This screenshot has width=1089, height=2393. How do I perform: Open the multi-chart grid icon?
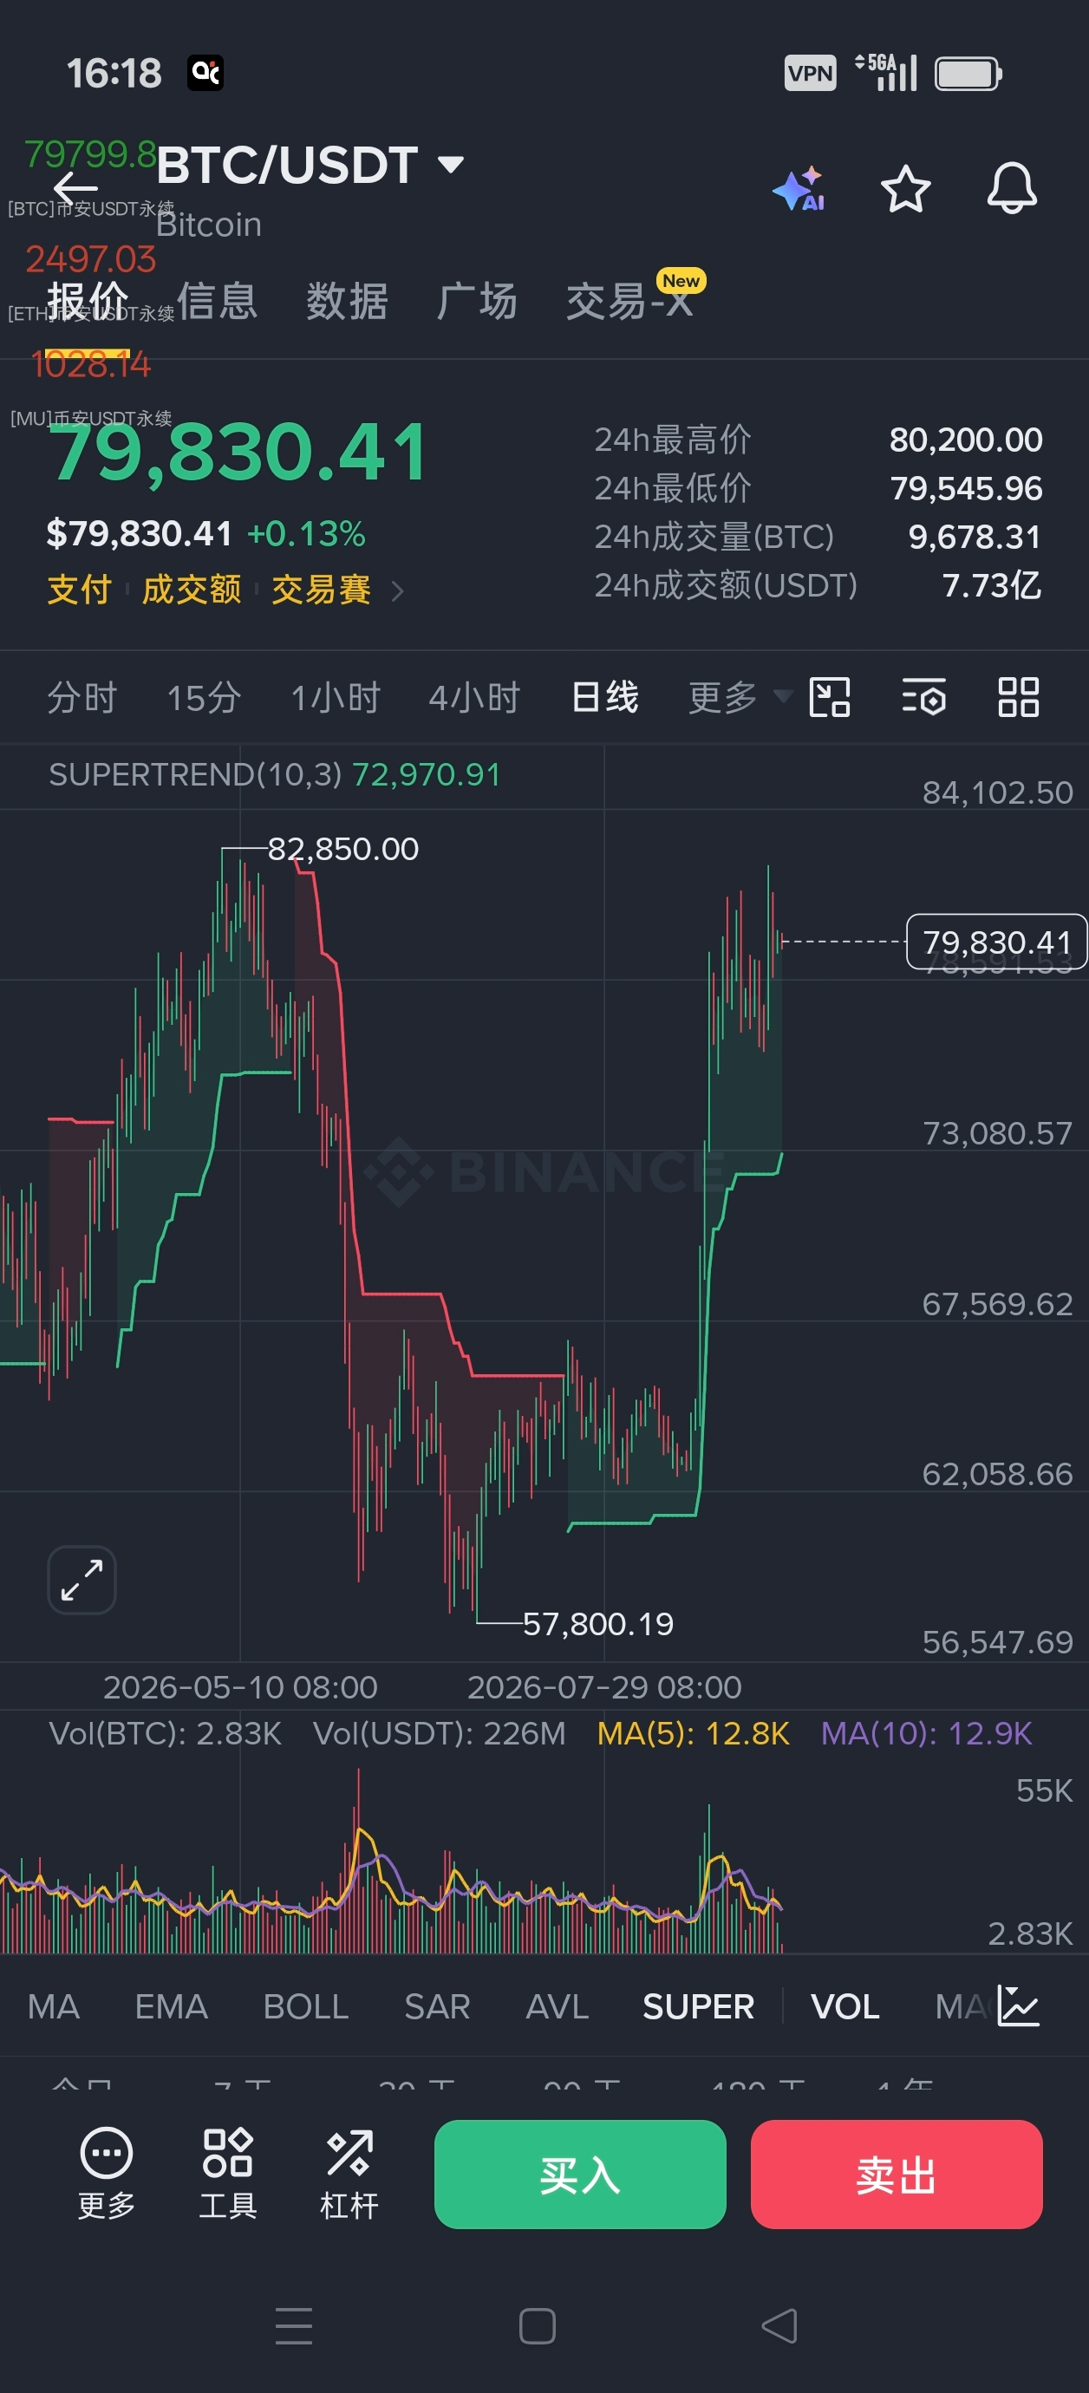pyautogui.click(x=1019, y=697)
